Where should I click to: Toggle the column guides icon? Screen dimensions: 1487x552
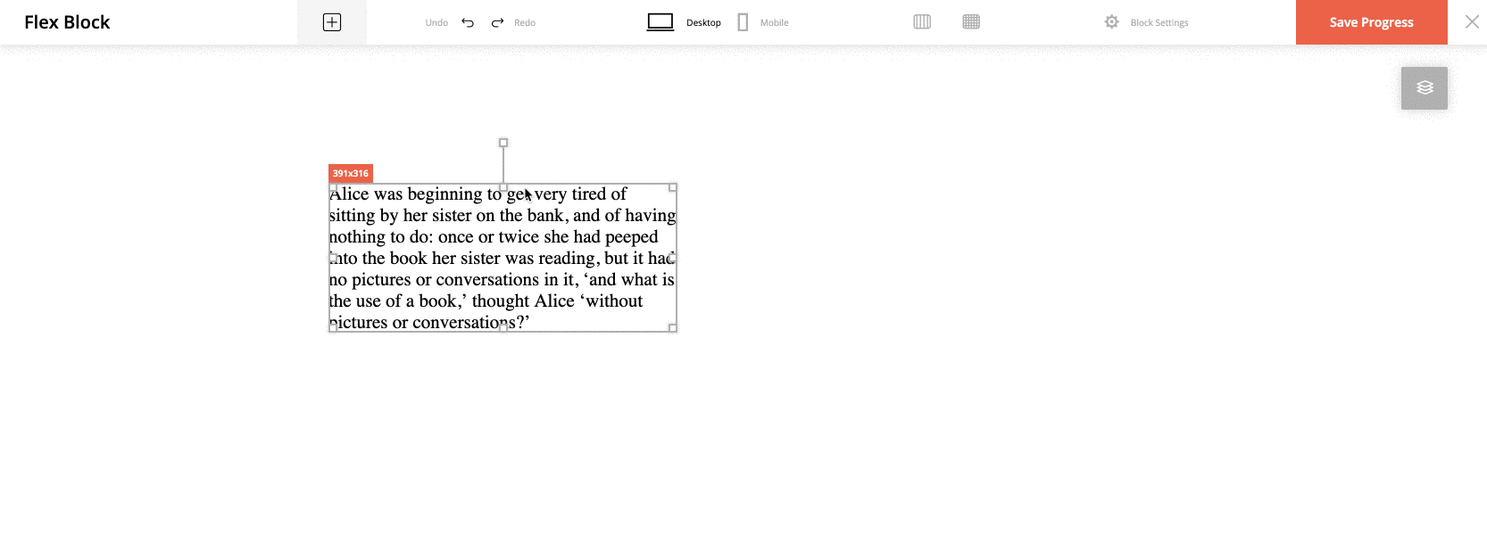922,22
